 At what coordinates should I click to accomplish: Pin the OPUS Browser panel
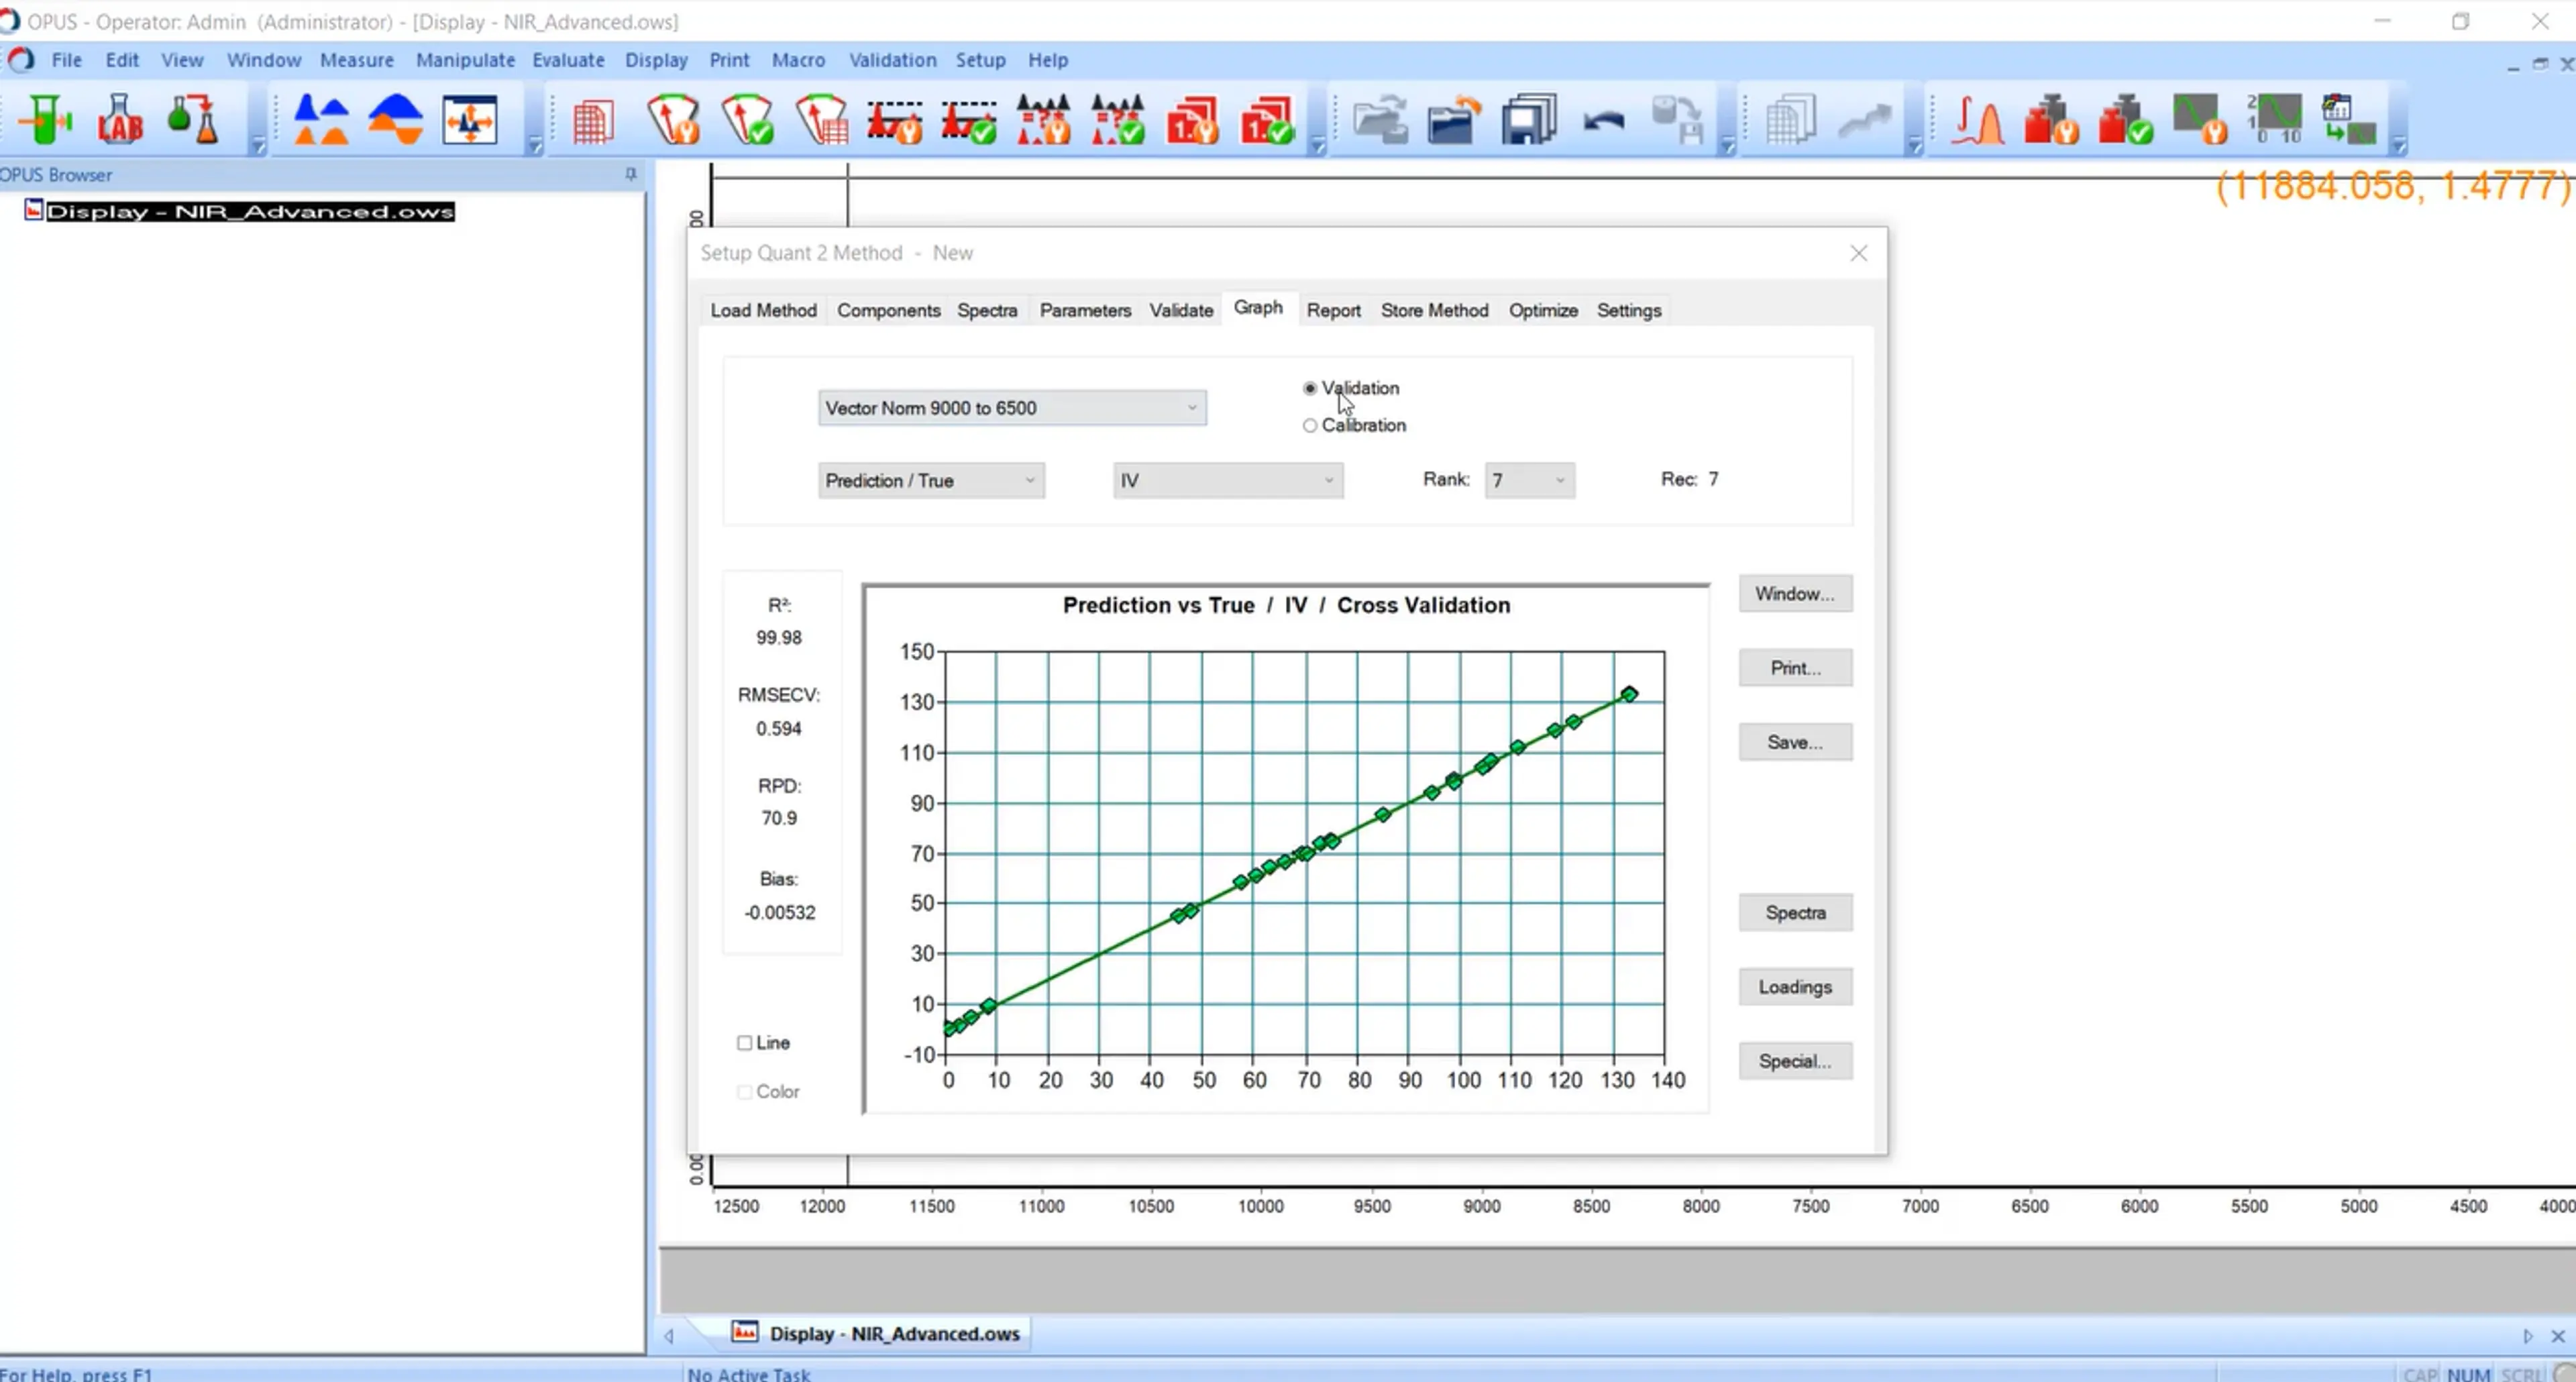tap(631, 174)
